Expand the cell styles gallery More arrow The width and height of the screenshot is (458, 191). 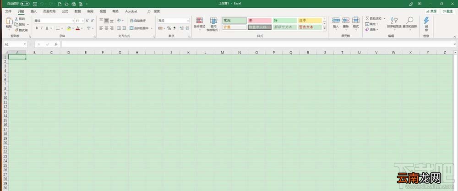pyautogui.click(x=325, y=28)
